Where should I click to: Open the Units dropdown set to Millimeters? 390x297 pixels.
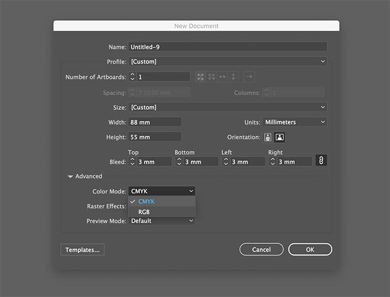[294, 122]
